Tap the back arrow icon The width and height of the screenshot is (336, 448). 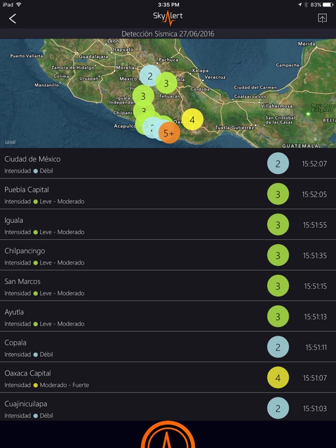coord(12,19)
